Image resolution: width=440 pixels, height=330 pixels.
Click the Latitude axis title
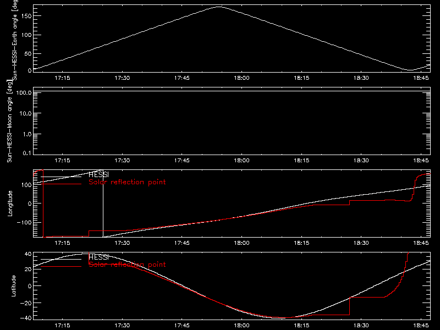(x=13, y=286)
